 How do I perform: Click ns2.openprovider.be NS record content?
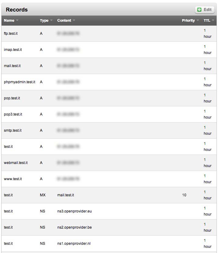tap(74, 227)
